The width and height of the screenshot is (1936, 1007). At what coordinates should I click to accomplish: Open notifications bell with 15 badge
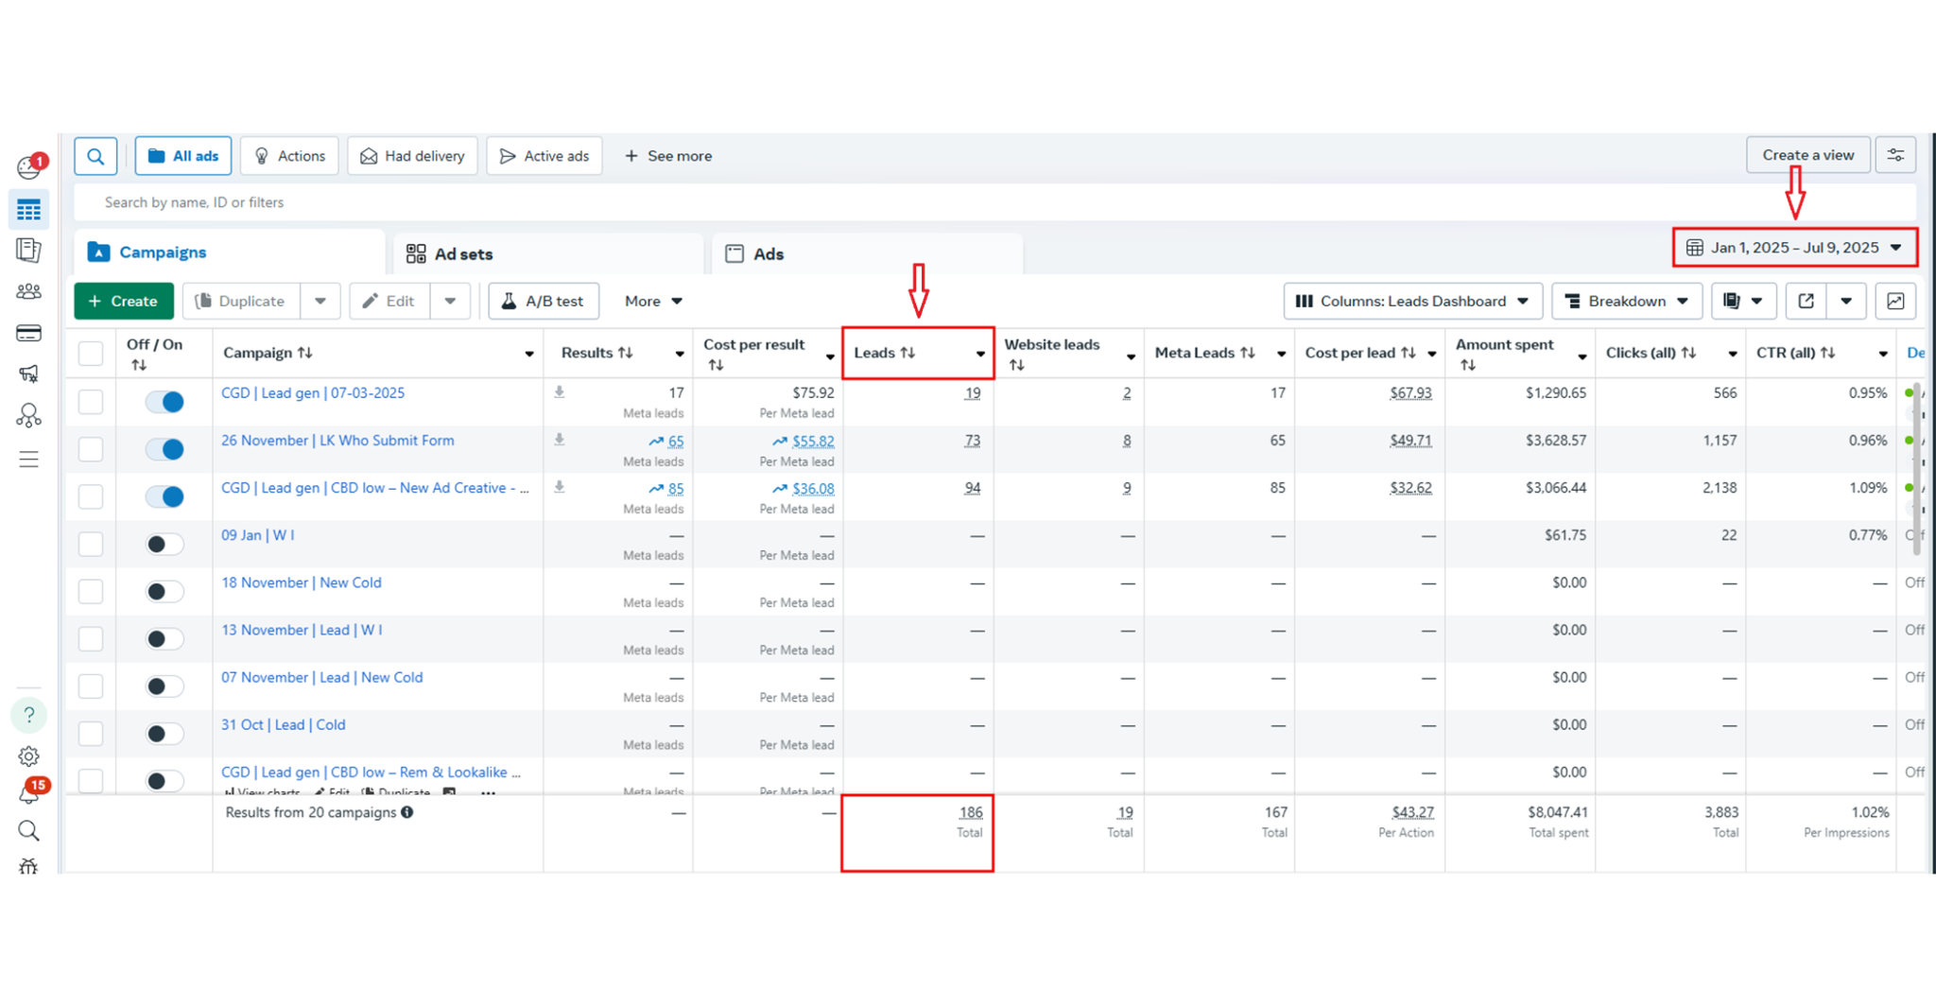[x=29, y=794]
